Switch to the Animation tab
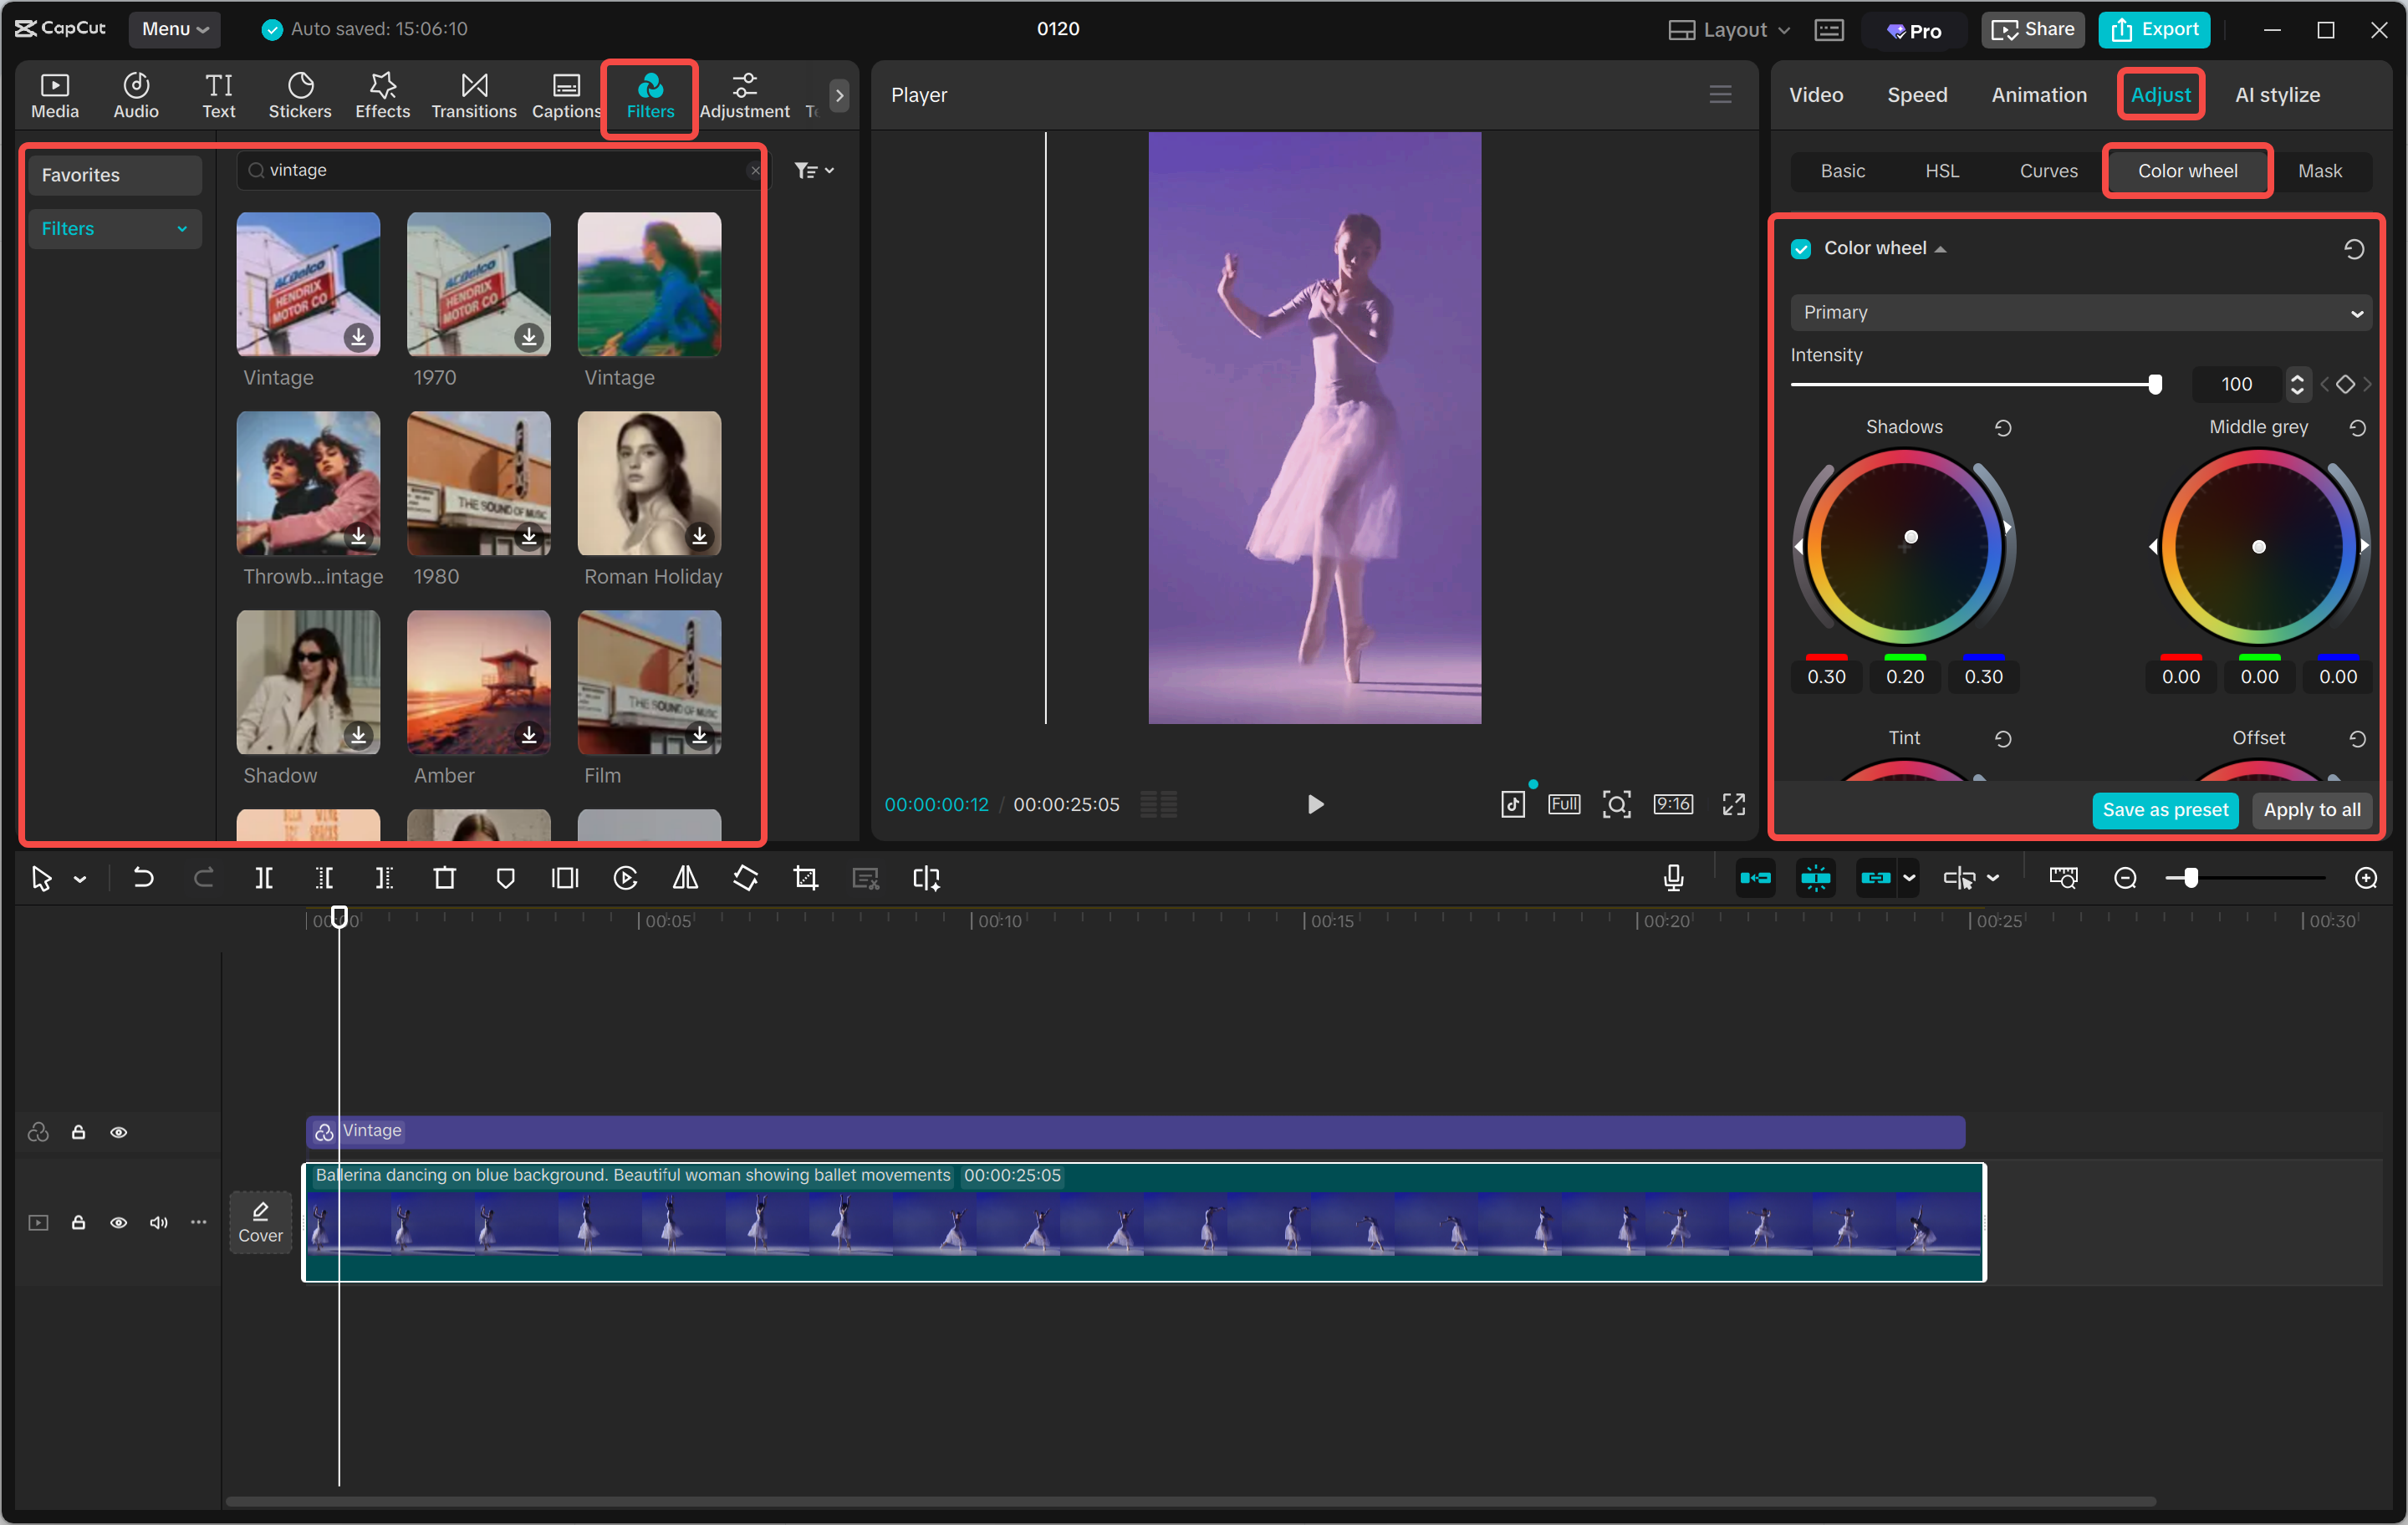Image resolution: width=2408 pixels, height=1525 pixels. 2038,95
